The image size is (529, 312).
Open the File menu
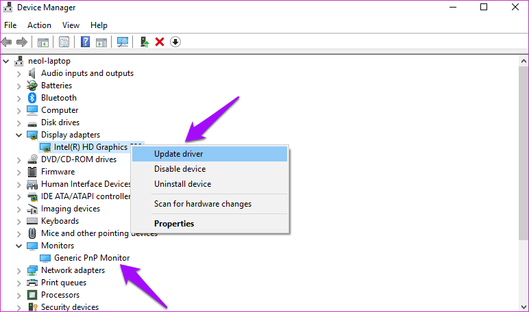tap(10, 25)
